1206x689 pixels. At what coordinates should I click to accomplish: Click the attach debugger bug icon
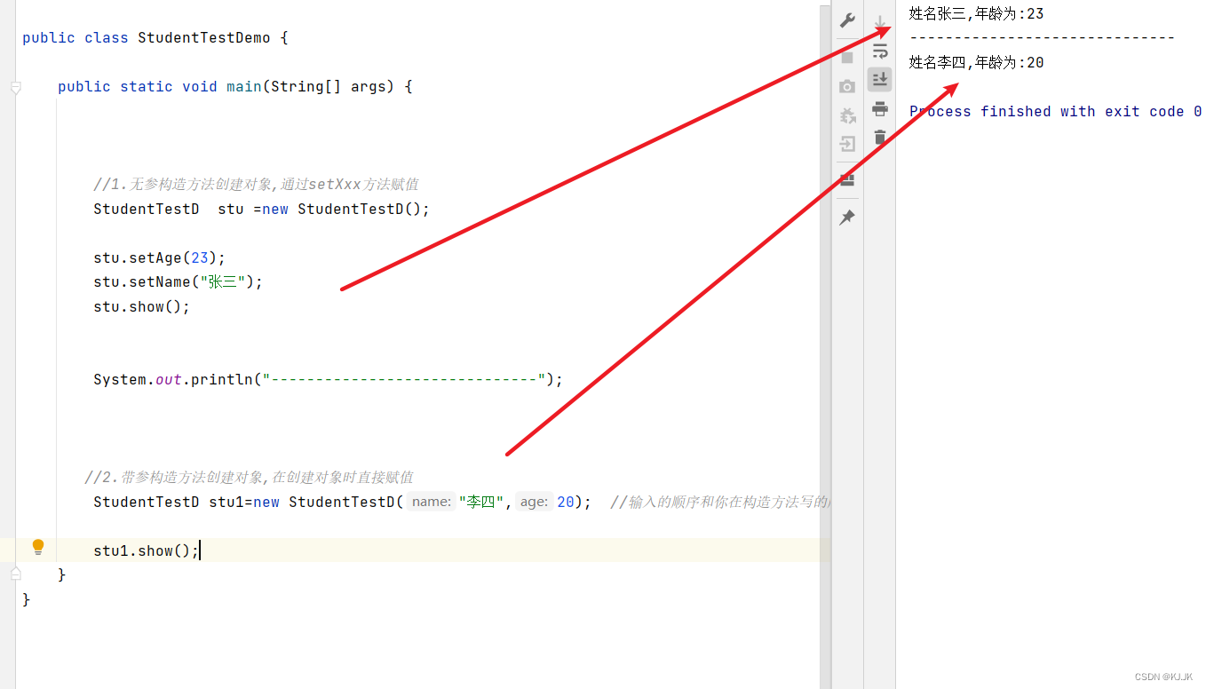[x=847, y=115]
